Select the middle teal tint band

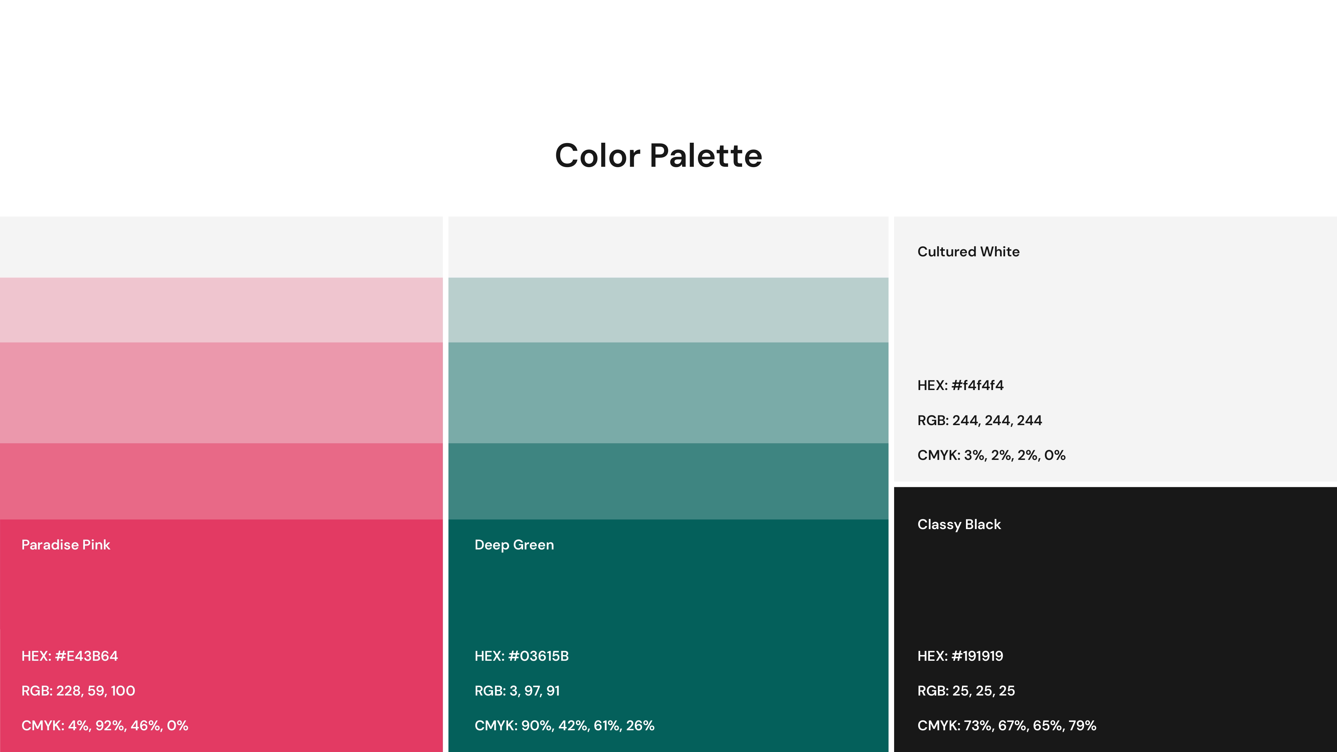pyautogui.click(x=668, y=392)
